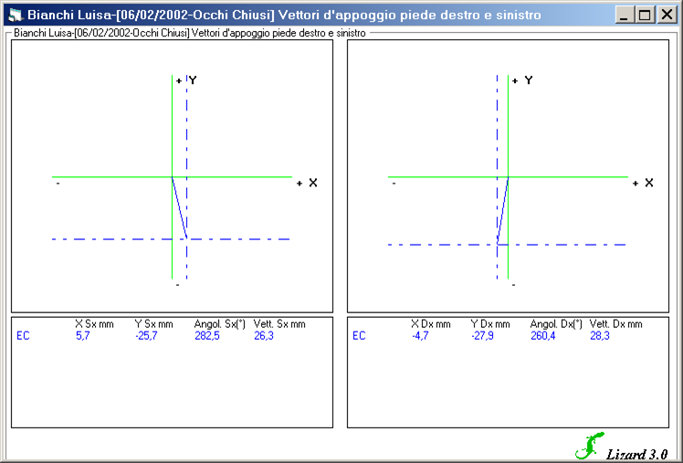The width and height of the screenshot is (683, 463).
Task: Select the Vett. Dx mm value 28,3
Action: (x=600, y=336)
